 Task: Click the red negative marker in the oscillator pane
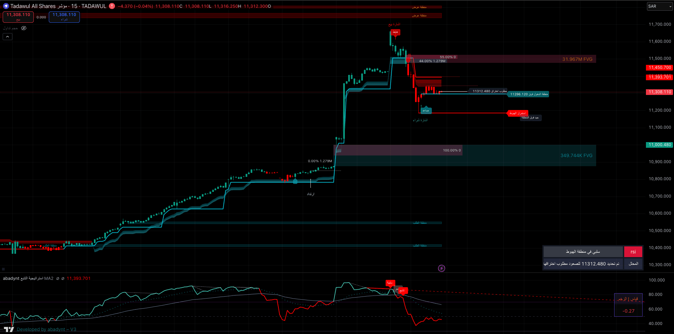[390, 283]
